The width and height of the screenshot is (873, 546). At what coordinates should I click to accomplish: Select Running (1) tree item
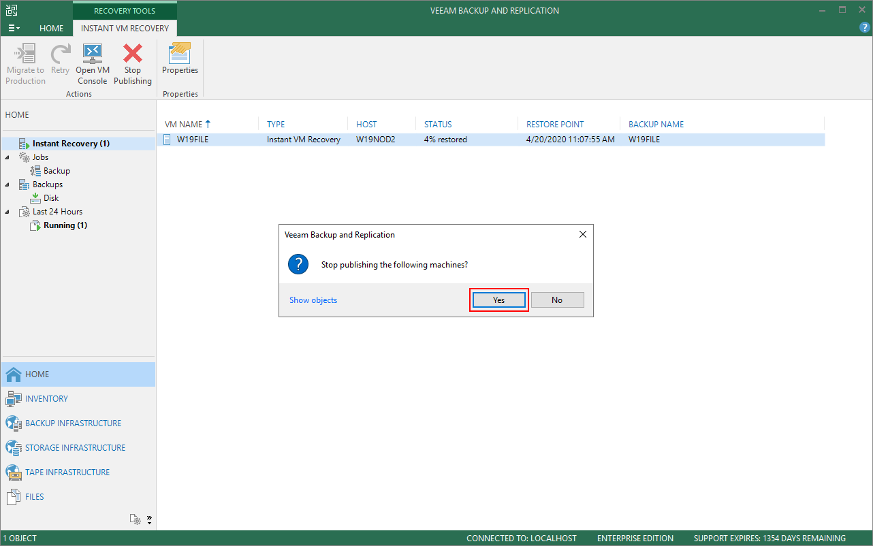(65, 225)
